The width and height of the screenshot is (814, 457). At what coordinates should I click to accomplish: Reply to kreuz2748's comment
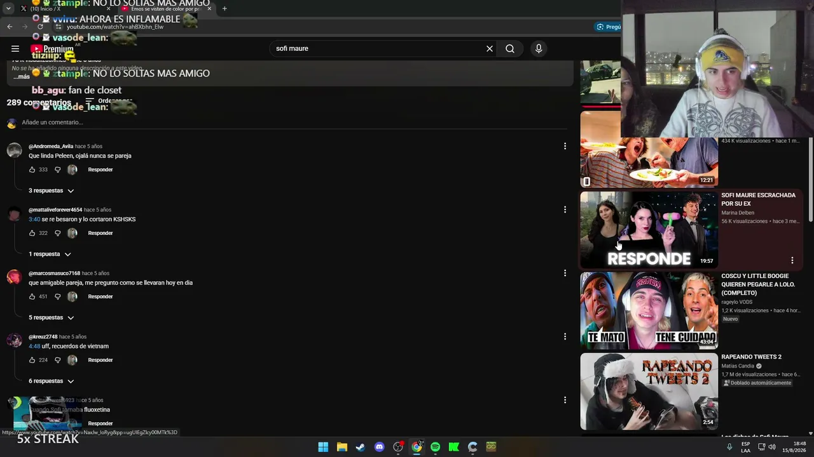click(100, 360)
